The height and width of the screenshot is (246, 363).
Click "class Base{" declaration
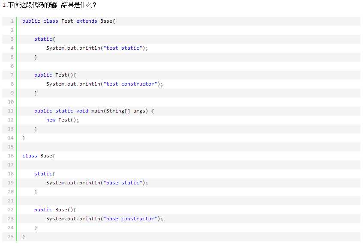(x=39, y=156)
